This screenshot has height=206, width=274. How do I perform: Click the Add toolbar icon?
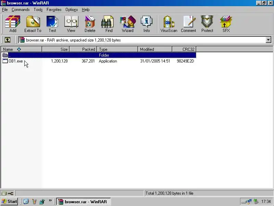[x=13, y=24]
